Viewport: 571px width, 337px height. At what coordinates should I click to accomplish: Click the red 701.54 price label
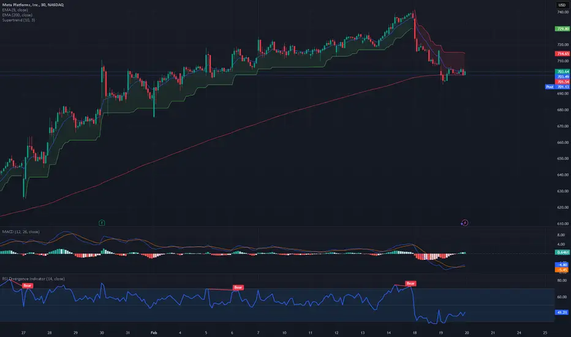click(562, 81)
